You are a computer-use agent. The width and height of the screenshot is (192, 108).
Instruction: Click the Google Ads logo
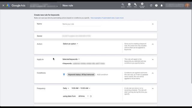point(16,5)
